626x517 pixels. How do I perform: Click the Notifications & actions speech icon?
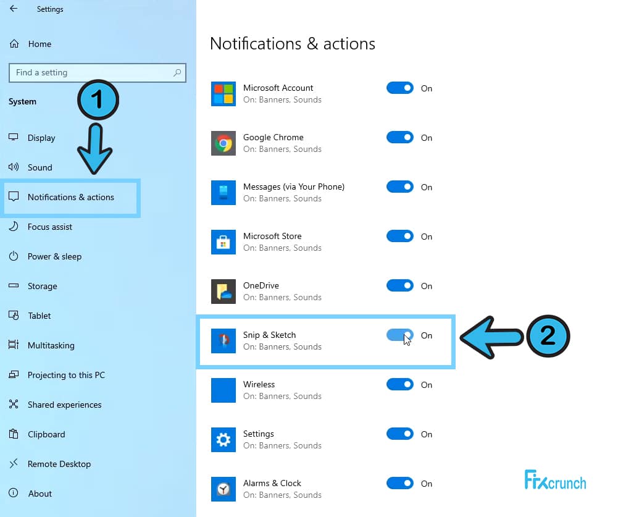click(x=14, y=196)
